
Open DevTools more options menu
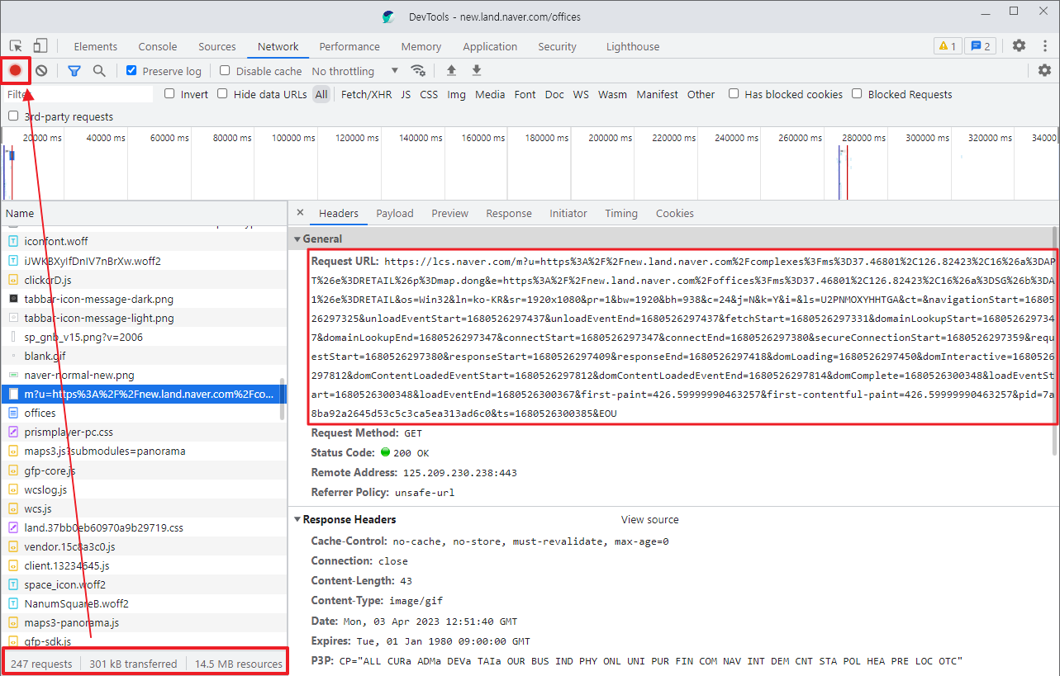1045,46
